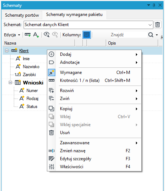The height and width of the screenshot is (191, 165).
Task: Select the Zarobki numeric attribute row
Action: [x=29, y=75]
